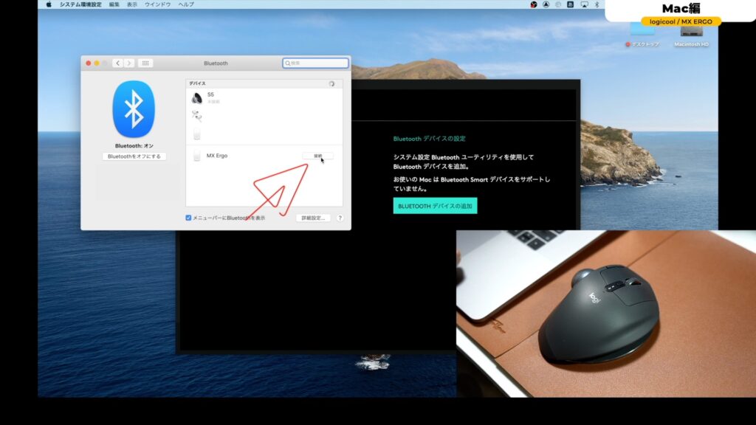The image size is (756, 425).
Task: Open the システム環境設定 menu
Action: click(x=80, y=4)
